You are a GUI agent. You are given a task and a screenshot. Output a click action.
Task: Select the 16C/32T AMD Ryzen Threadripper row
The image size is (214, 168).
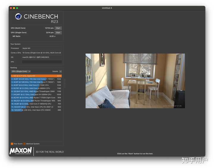pos(36,101)
